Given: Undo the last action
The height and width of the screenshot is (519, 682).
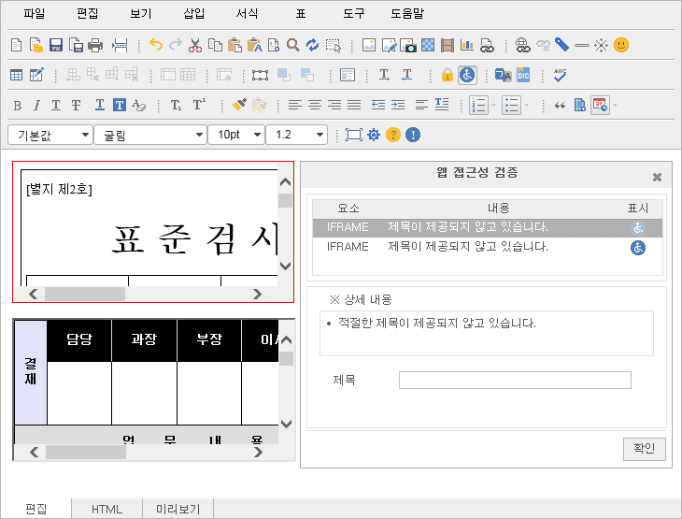Looking at the screenshot, I should [156, 45].
